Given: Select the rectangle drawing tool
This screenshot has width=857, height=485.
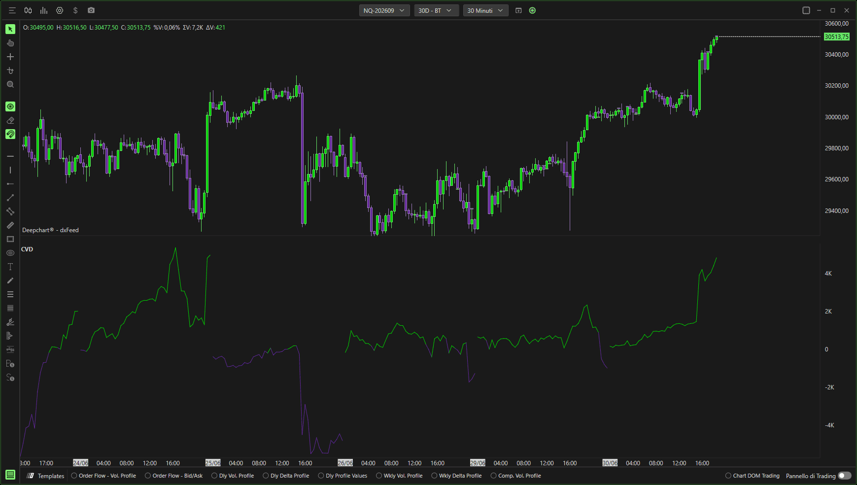Looking at the screenshot, I should (10, 239).
